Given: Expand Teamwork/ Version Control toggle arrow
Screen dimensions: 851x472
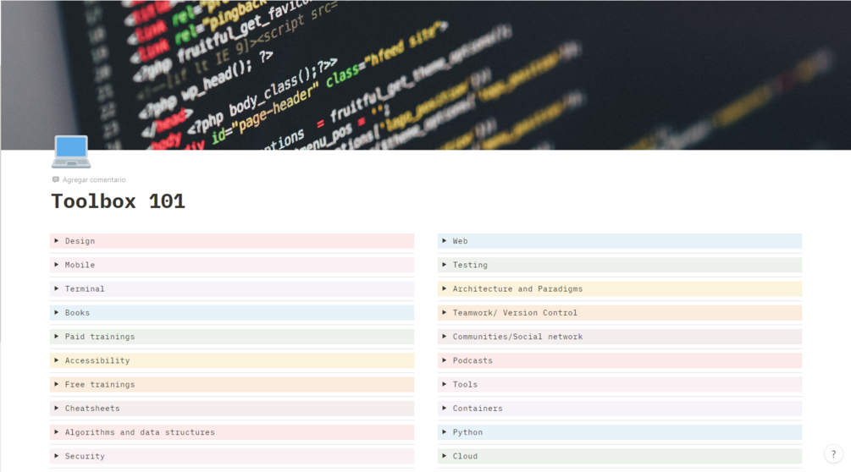Looking at the screenshot, I should [x=445, y=312].
